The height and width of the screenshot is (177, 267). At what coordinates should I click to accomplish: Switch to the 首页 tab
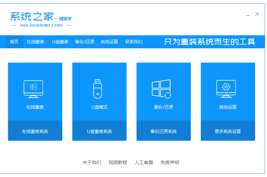click(x=14, y=42)
